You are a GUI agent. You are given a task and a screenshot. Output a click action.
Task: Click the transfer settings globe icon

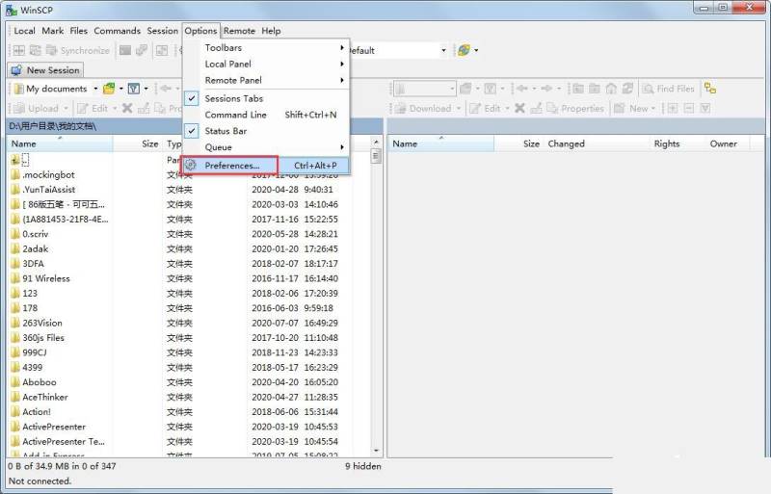pos(465,50)
